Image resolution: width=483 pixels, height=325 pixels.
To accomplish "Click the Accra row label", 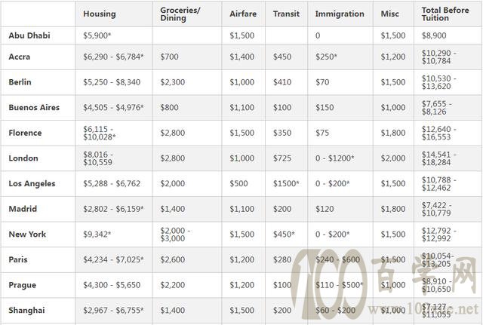I will 19,57.
